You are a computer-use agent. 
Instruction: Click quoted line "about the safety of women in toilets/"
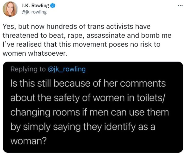87,98
